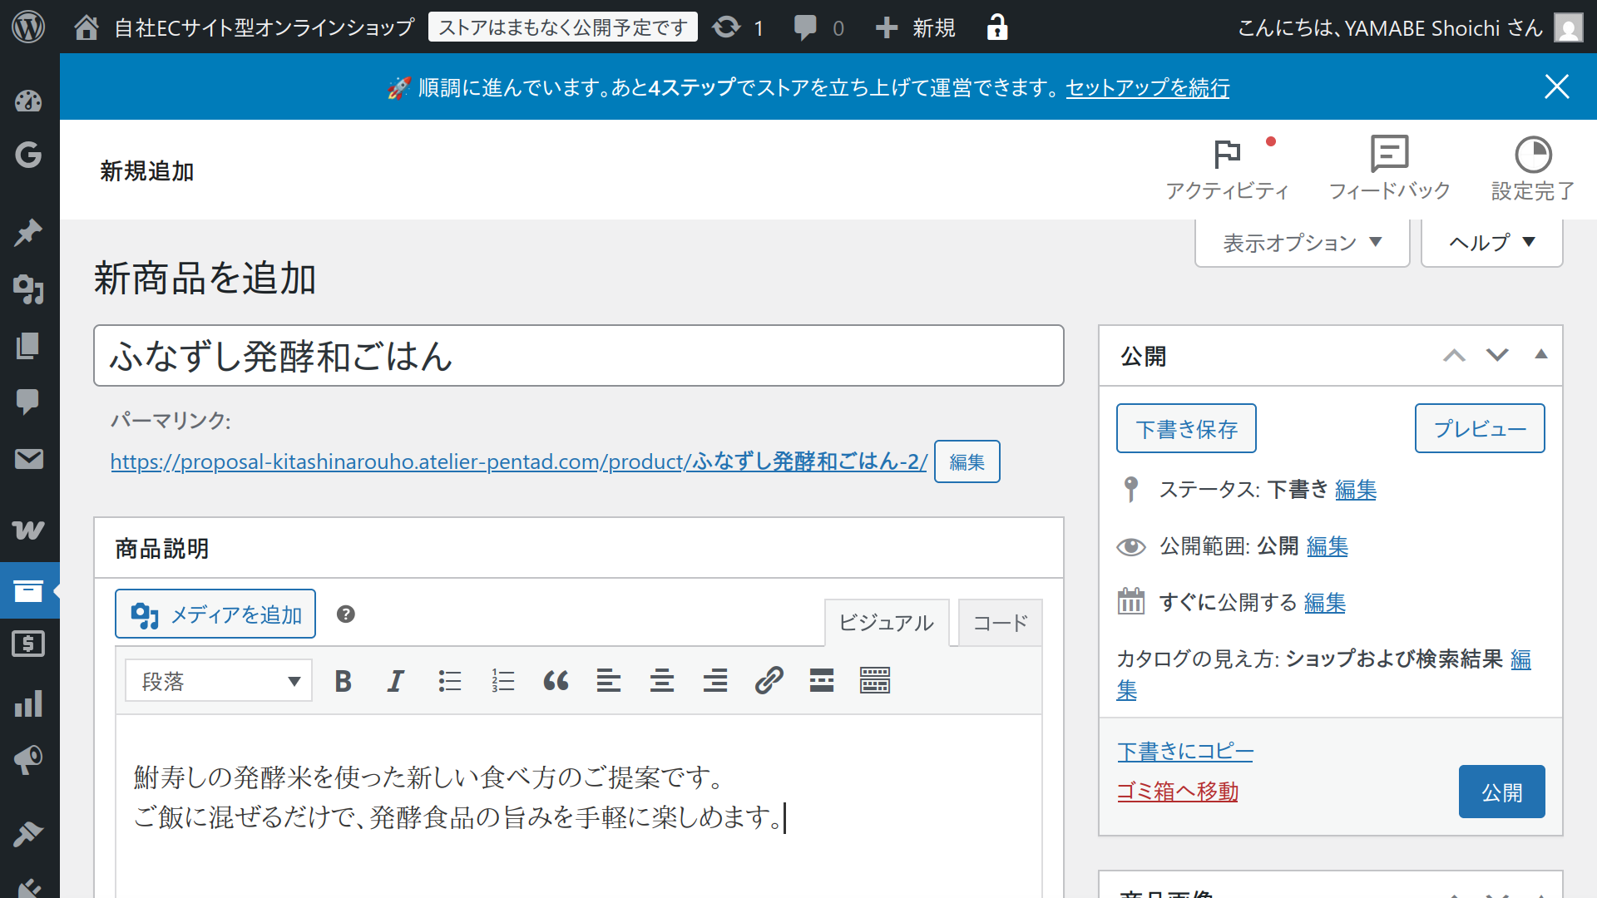Click the product title input field
This screenshot has width=1597, height=898.
[x=579, y=355]
